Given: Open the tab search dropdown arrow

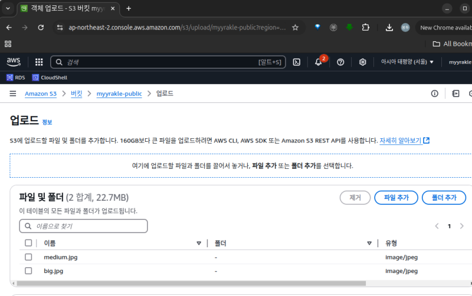Looking at the screenshot, I should (x=8, y=8).
